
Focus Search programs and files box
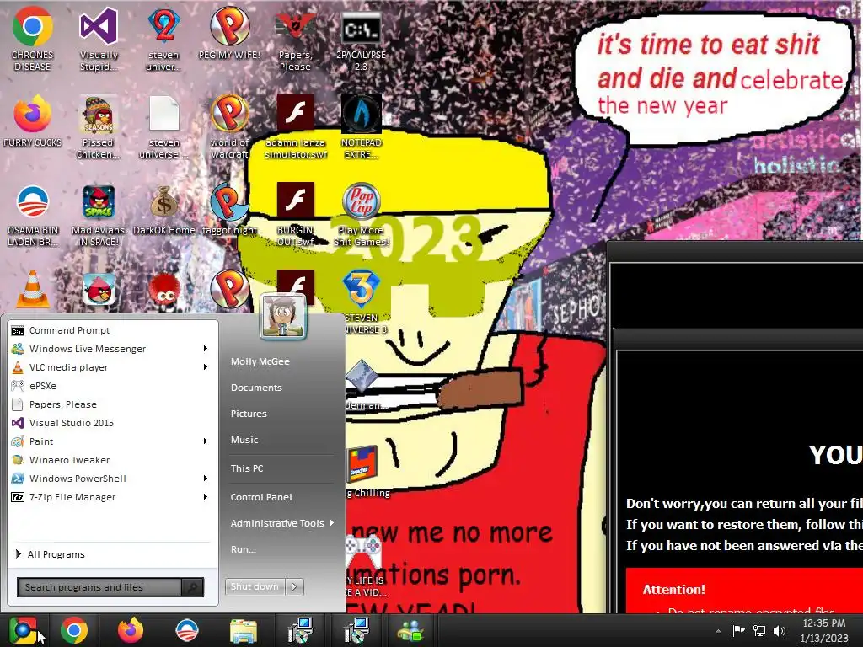(x=99, y=587)
